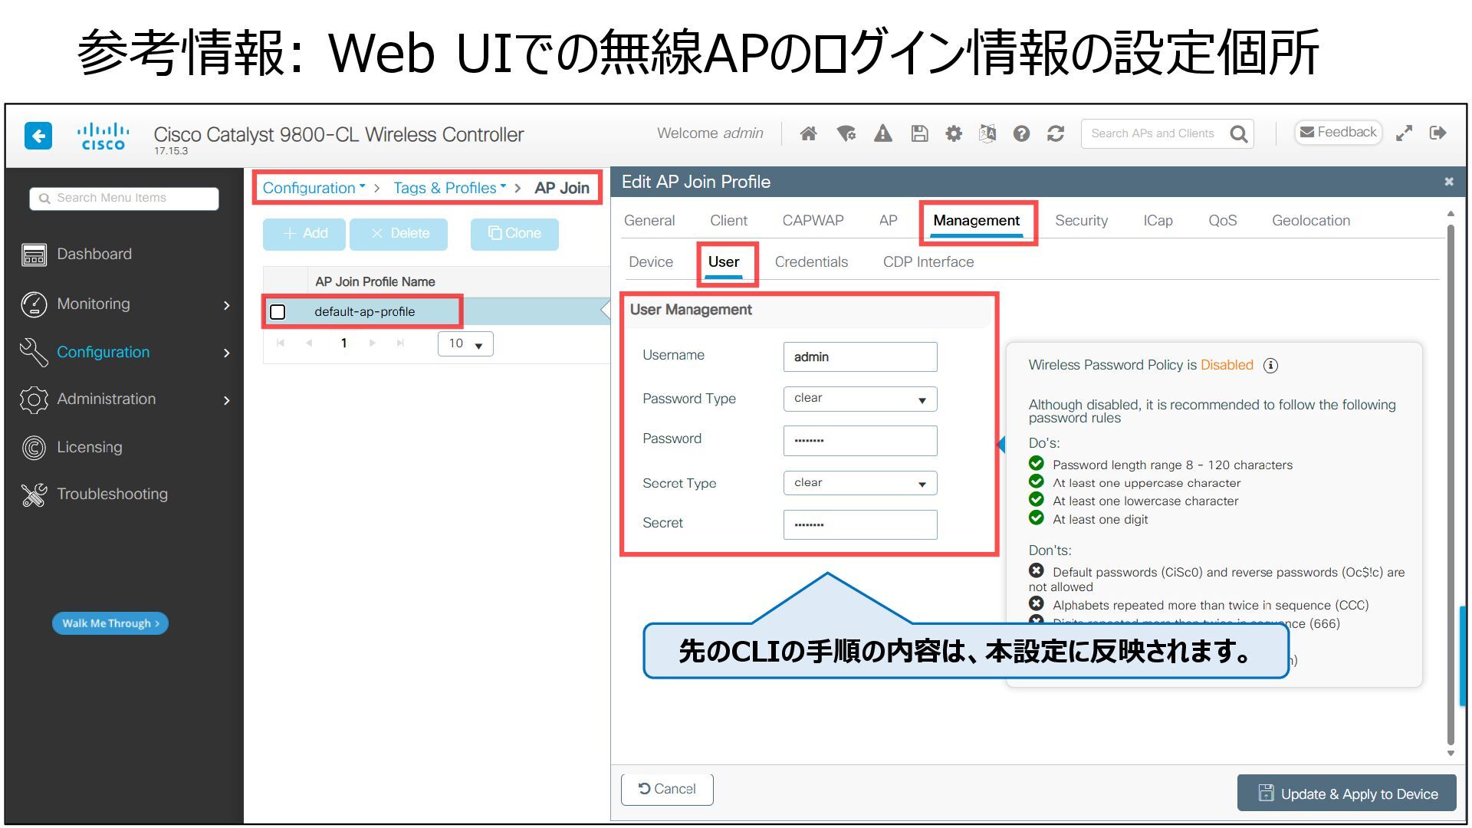Click the Username input field
1472x828 pixels.
click(x=859, y=357)
